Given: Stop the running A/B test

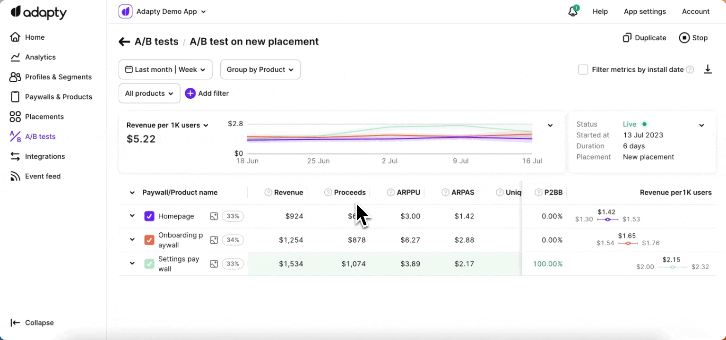Looking at the screenshot, I should point(693,38).
